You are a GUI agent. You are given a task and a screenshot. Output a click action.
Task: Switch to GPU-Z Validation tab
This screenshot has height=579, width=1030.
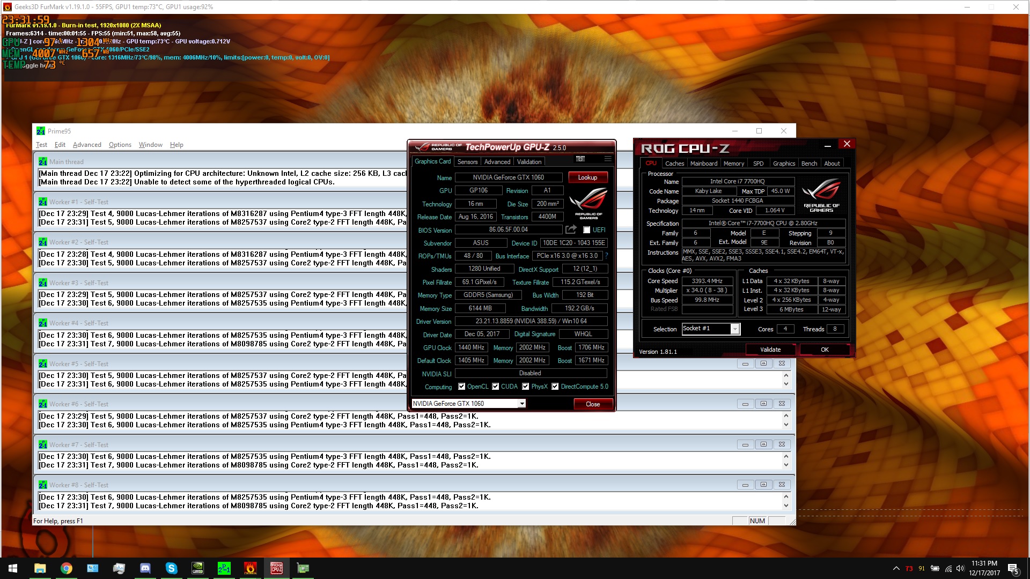click(529, 162)
